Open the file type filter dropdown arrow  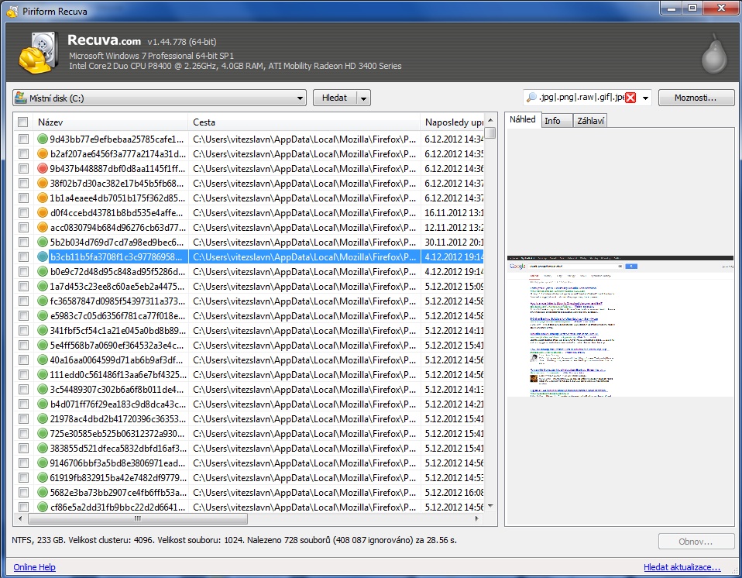(x=645, y=98)
